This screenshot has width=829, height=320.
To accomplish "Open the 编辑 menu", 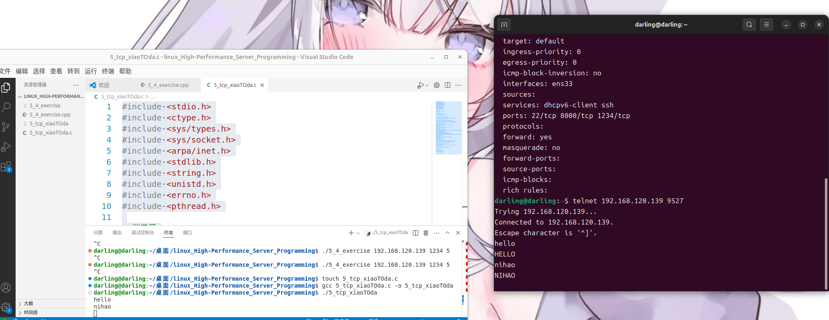I will coord(22,71).
